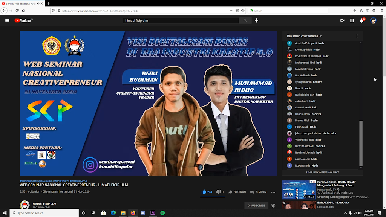The width and height of the screenshot is (386, 217).
Task: Click the #WebSCP2020 hashtag
Action: pos(61,181)
